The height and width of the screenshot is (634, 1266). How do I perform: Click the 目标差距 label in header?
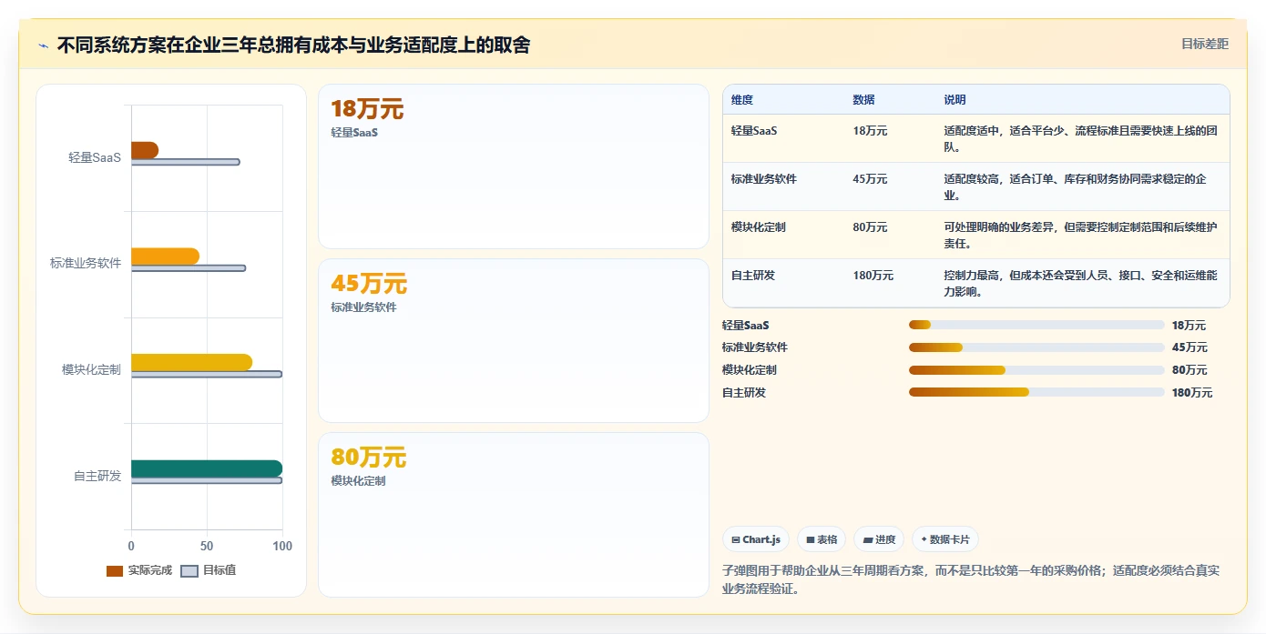point(1205,44)
